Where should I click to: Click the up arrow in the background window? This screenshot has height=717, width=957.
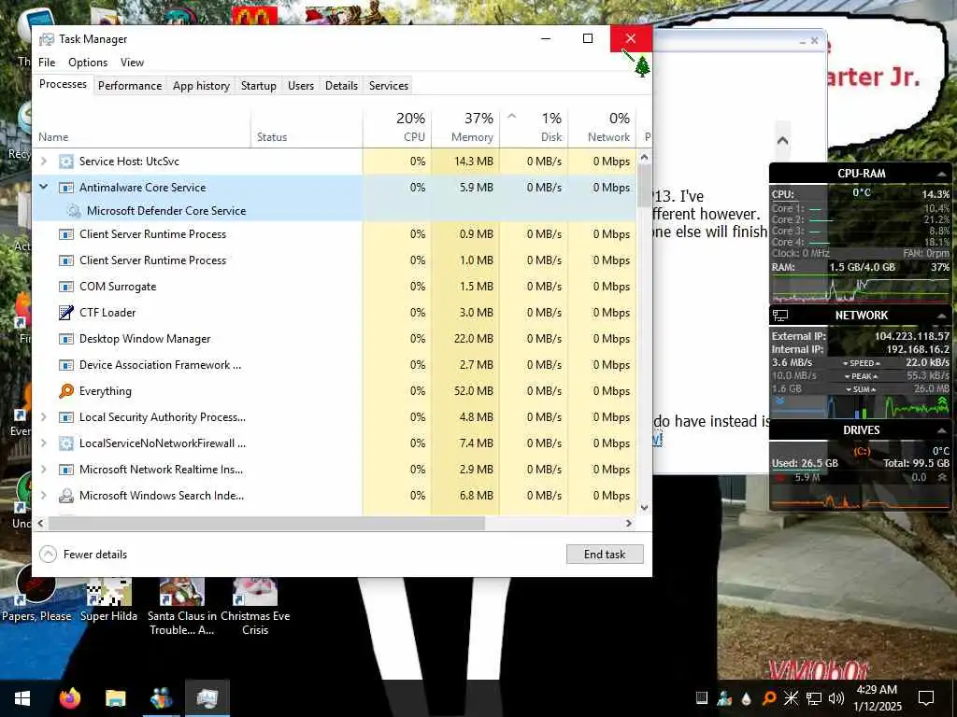pos(782,141)
